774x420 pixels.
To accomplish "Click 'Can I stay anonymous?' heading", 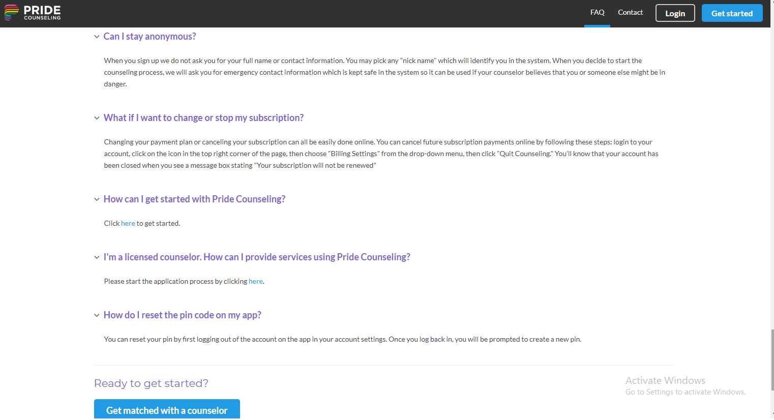I will pos(150,37).
